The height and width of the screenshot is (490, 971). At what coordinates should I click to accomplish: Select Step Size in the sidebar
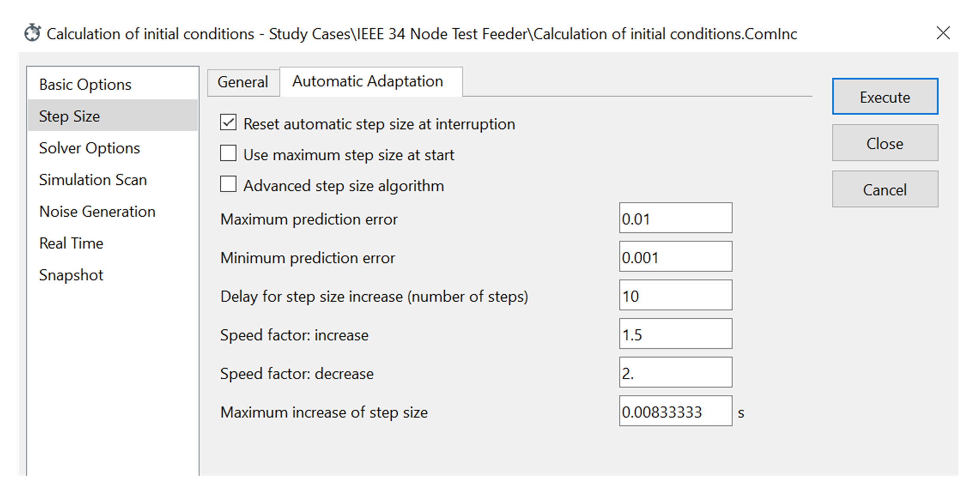pos(69,116)
